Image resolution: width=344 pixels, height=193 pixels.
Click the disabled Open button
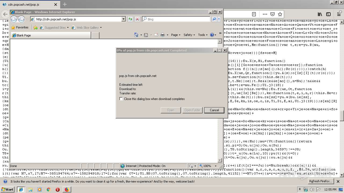coord(171,110)
